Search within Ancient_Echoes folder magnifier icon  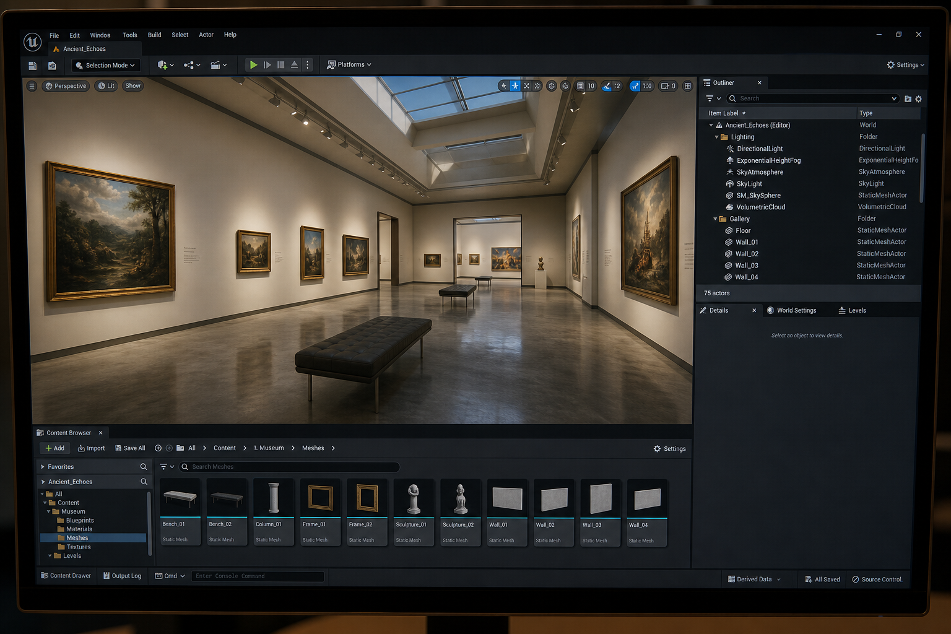click(x=144, y=482)
